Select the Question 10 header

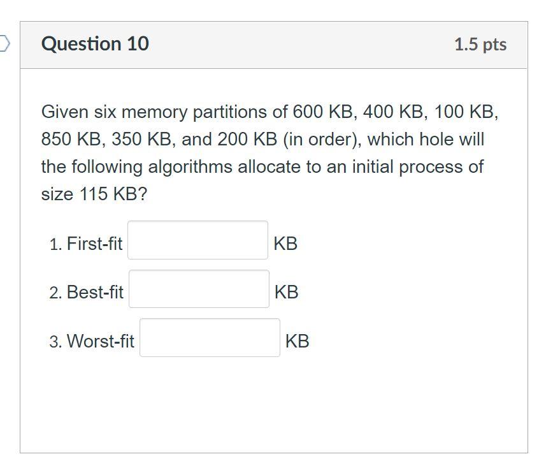(x=94, y=43)
